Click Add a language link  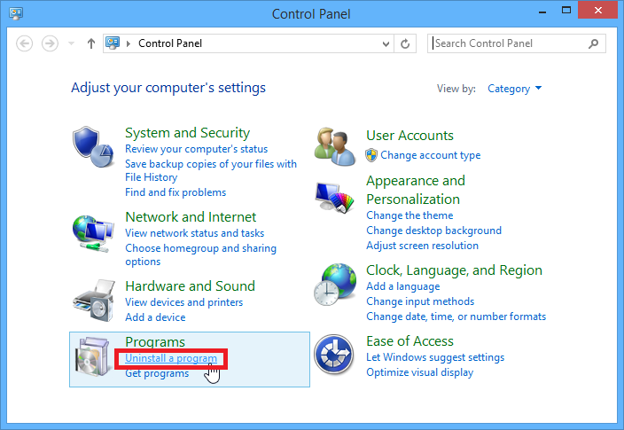click(x=402, y=286)
